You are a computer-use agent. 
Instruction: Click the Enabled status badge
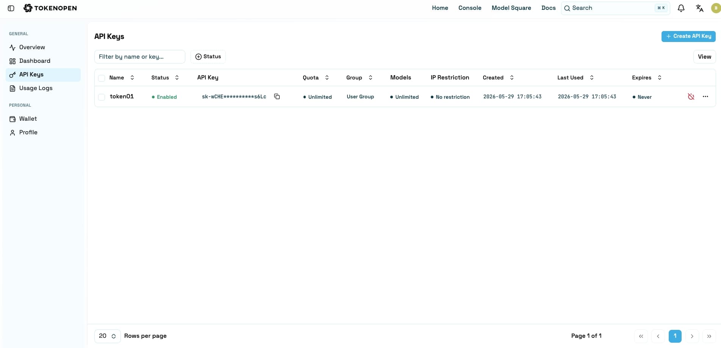point(164,97)
